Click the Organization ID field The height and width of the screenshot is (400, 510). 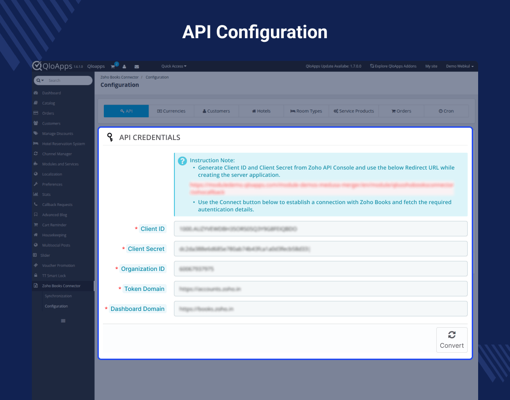[x=321, y=269]
